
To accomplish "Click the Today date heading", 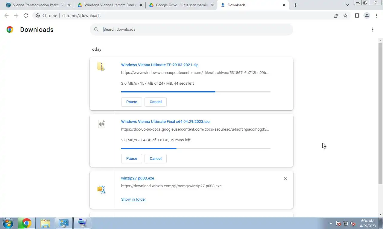I will 95,49.
